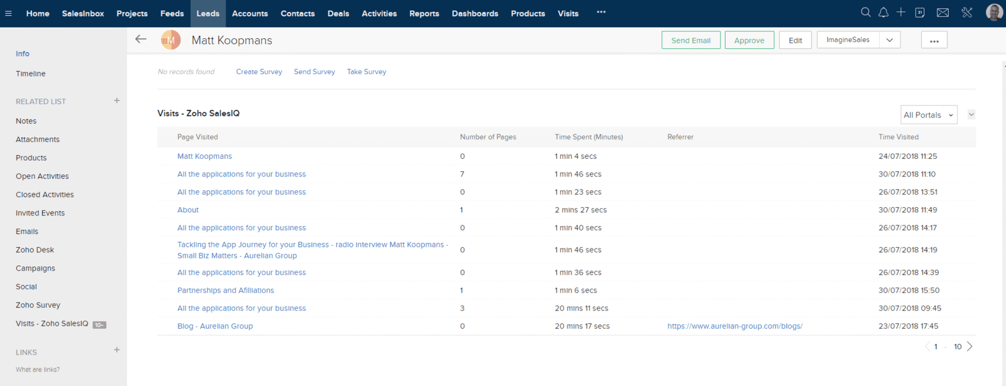The width and height of the screenshot is (1006, 386).
Task: Switch to the Home tab
Action: 38,13
